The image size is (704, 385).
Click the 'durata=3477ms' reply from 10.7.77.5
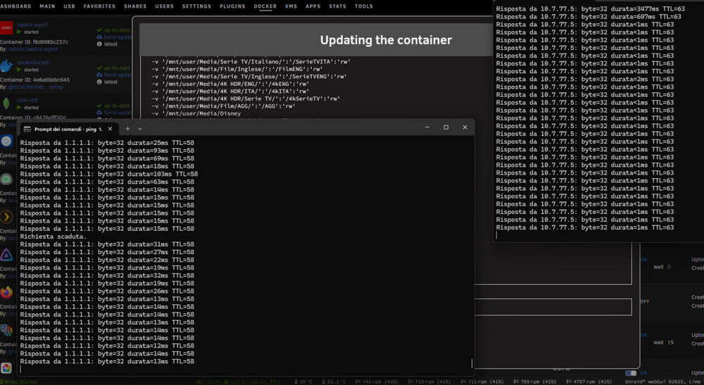[591, 9]
